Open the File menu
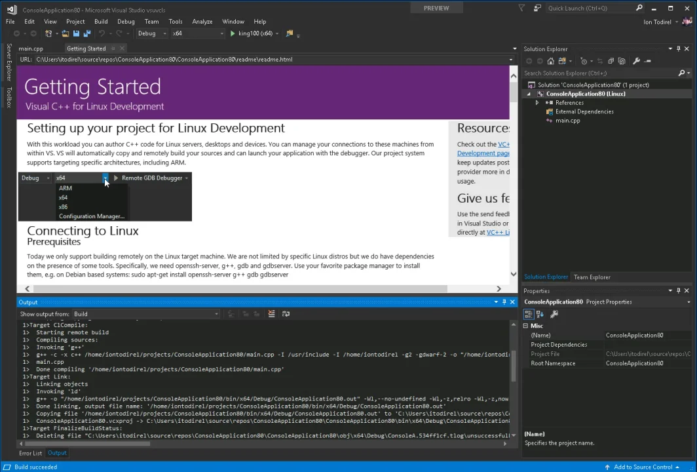The height and width of the screenshot is (472, 697). click(10, 22)
